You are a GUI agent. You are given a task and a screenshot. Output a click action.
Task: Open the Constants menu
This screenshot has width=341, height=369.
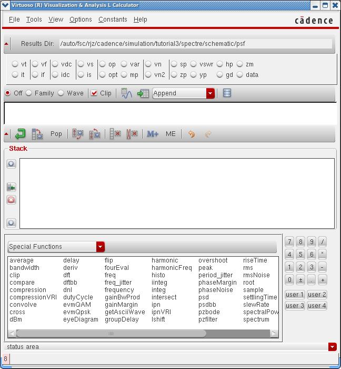click(x=113, y=20)
